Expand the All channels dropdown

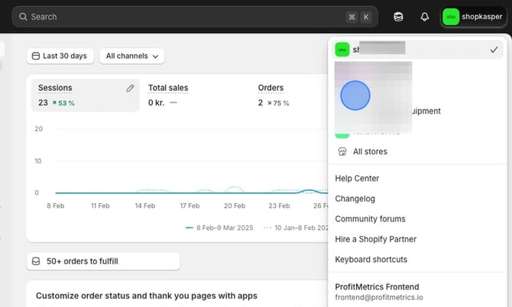132,56
